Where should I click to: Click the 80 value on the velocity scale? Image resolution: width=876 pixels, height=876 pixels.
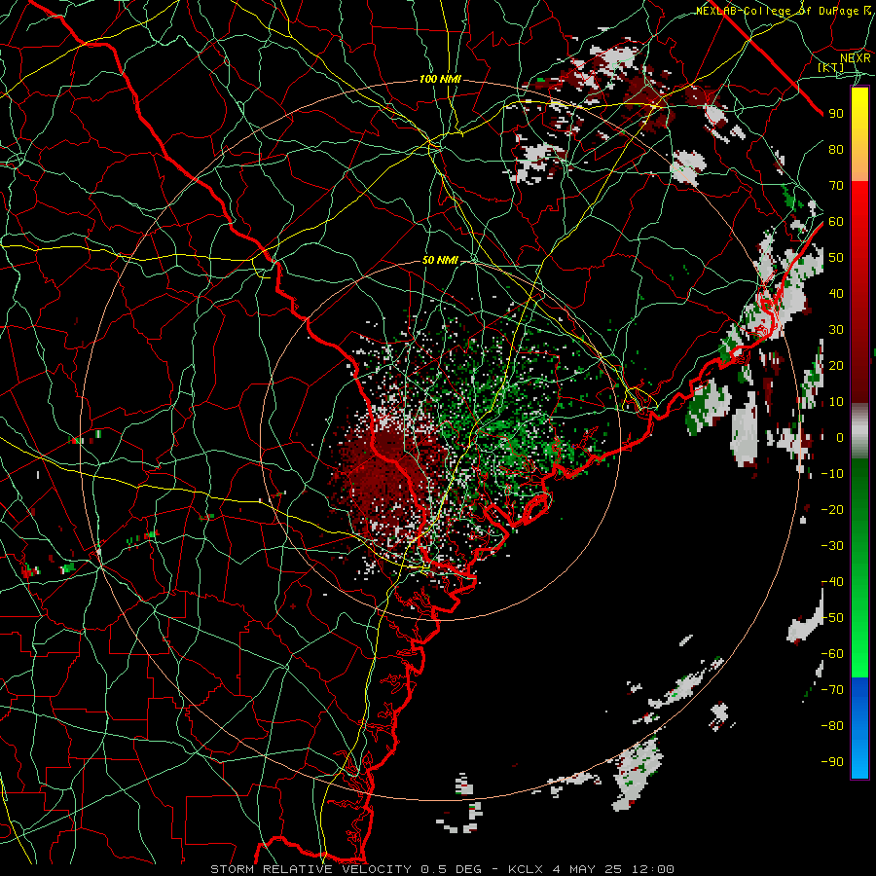pos(836,150)
